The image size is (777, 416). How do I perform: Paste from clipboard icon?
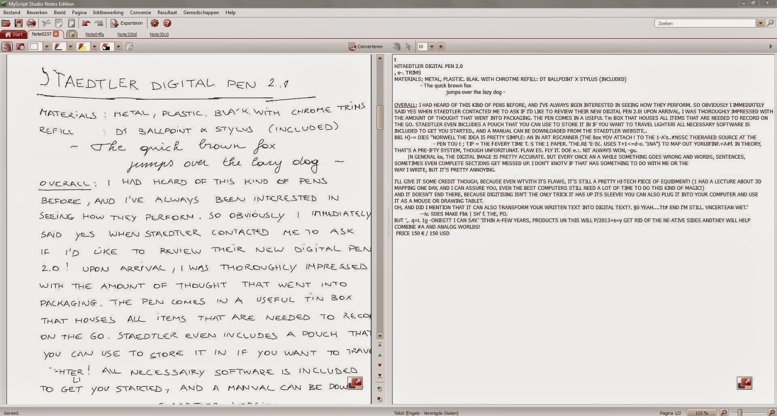(71, 23)
